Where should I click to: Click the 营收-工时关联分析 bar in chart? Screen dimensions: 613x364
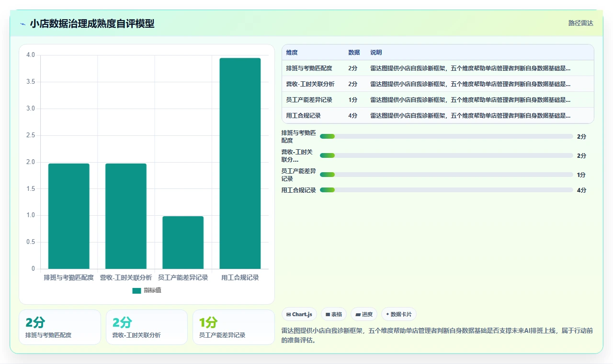[x=126, y=216]
